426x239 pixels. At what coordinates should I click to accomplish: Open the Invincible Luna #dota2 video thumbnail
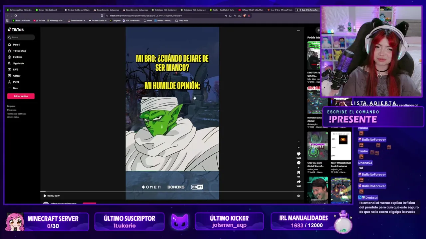[318, 101]
